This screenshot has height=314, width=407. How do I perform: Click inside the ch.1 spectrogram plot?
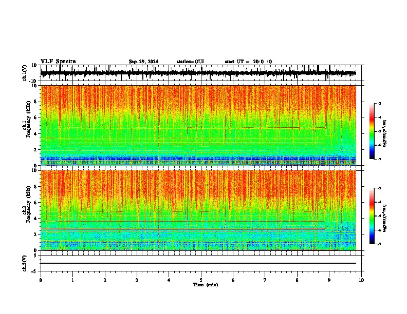tap(198, 125)
